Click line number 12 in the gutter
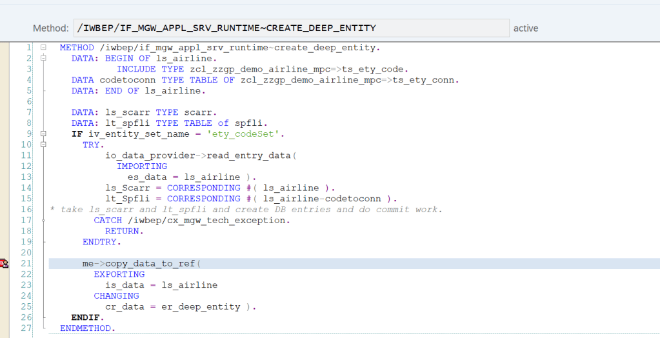The height and width of the screenshot is (338, 660). point(26,166)
